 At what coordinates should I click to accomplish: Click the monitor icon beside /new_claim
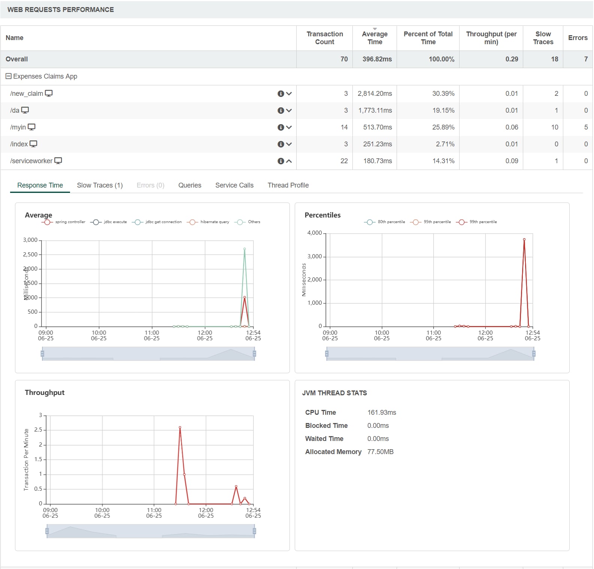(49, 94)
